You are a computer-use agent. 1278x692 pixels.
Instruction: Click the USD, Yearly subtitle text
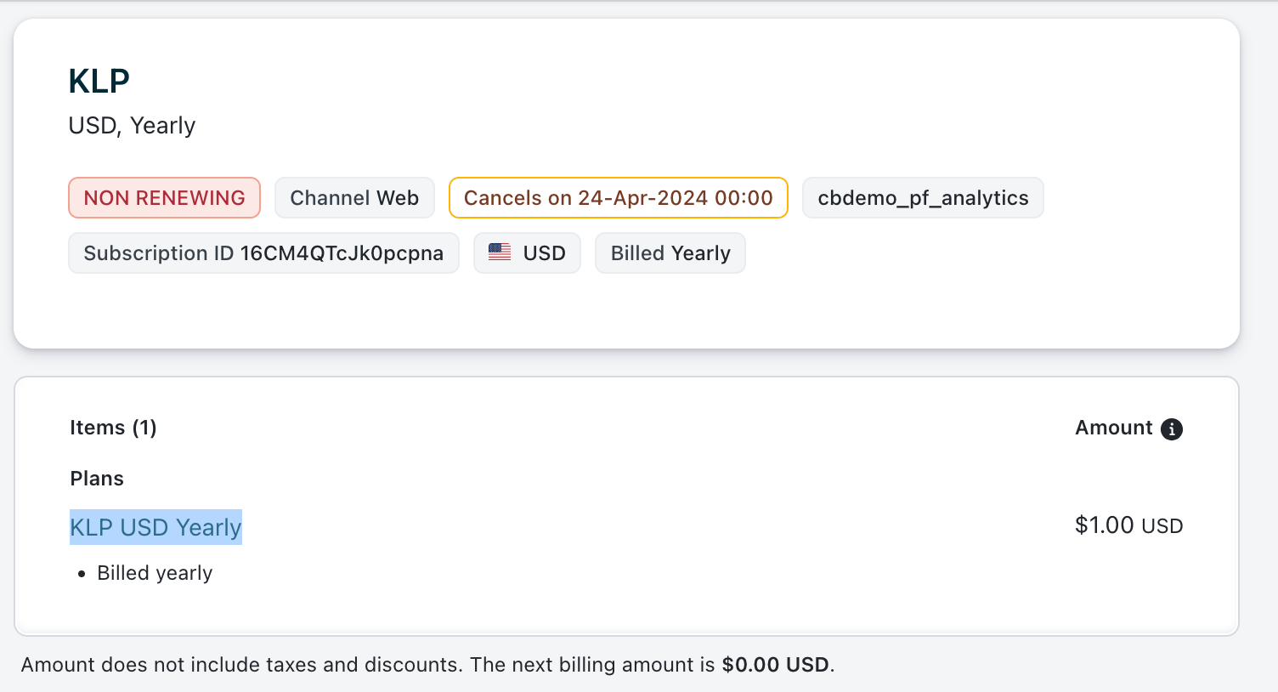132,126
